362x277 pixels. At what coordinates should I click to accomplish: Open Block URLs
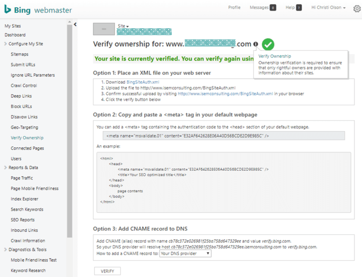coord(21,106)
